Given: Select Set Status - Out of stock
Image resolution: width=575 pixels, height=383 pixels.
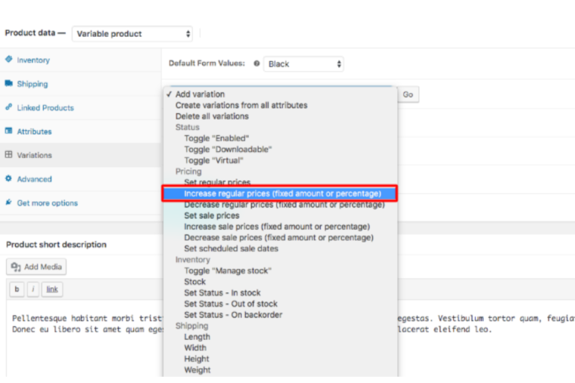Looking at the screenshot, I should tap(280, 304).
